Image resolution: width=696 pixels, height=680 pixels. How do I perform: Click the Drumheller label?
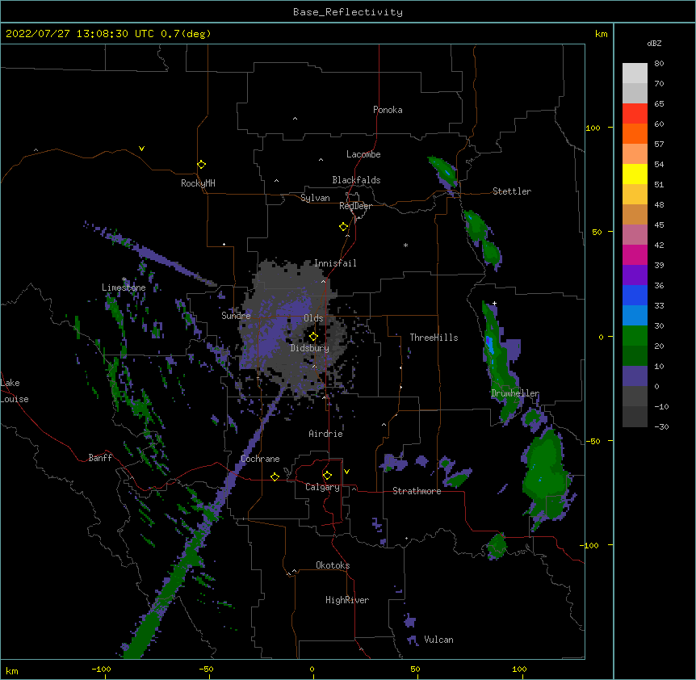click(515, 393)
